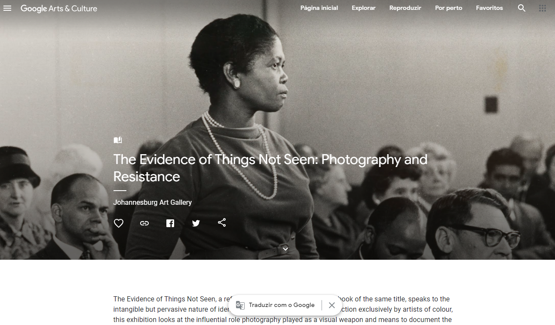The image size is (555, 325).
Task: Open Favoritos in the top bar
Action: pos(489,8)
